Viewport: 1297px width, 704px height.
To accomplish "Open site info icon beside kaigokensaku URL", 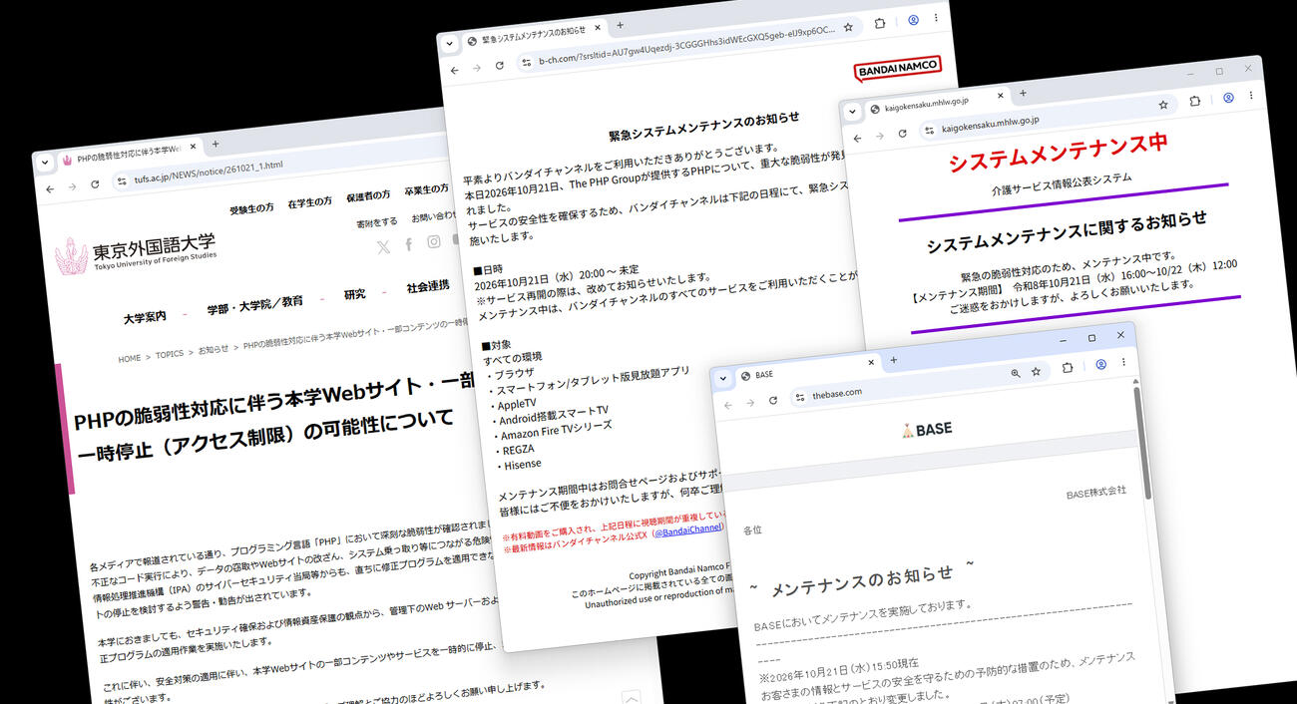I will (929, 130).
